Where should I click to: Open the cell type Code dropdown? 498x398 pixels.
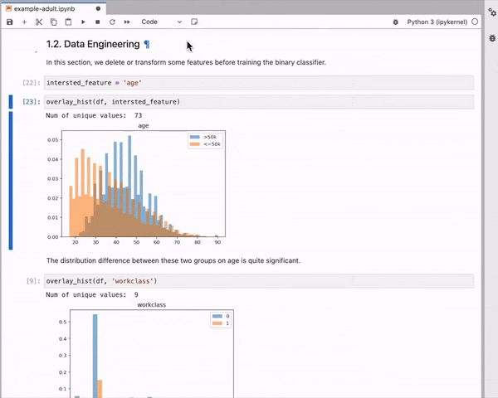[x=161, y=22]
